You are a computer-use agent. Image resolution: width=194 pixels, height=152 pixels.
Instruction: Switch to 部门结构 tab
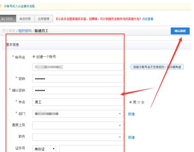coord(8,19)
